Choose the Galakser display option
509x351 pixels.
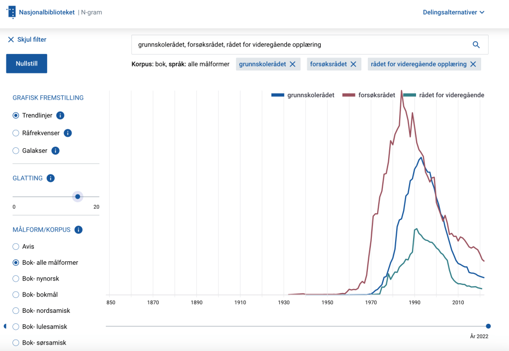click(x=16, y=151)
